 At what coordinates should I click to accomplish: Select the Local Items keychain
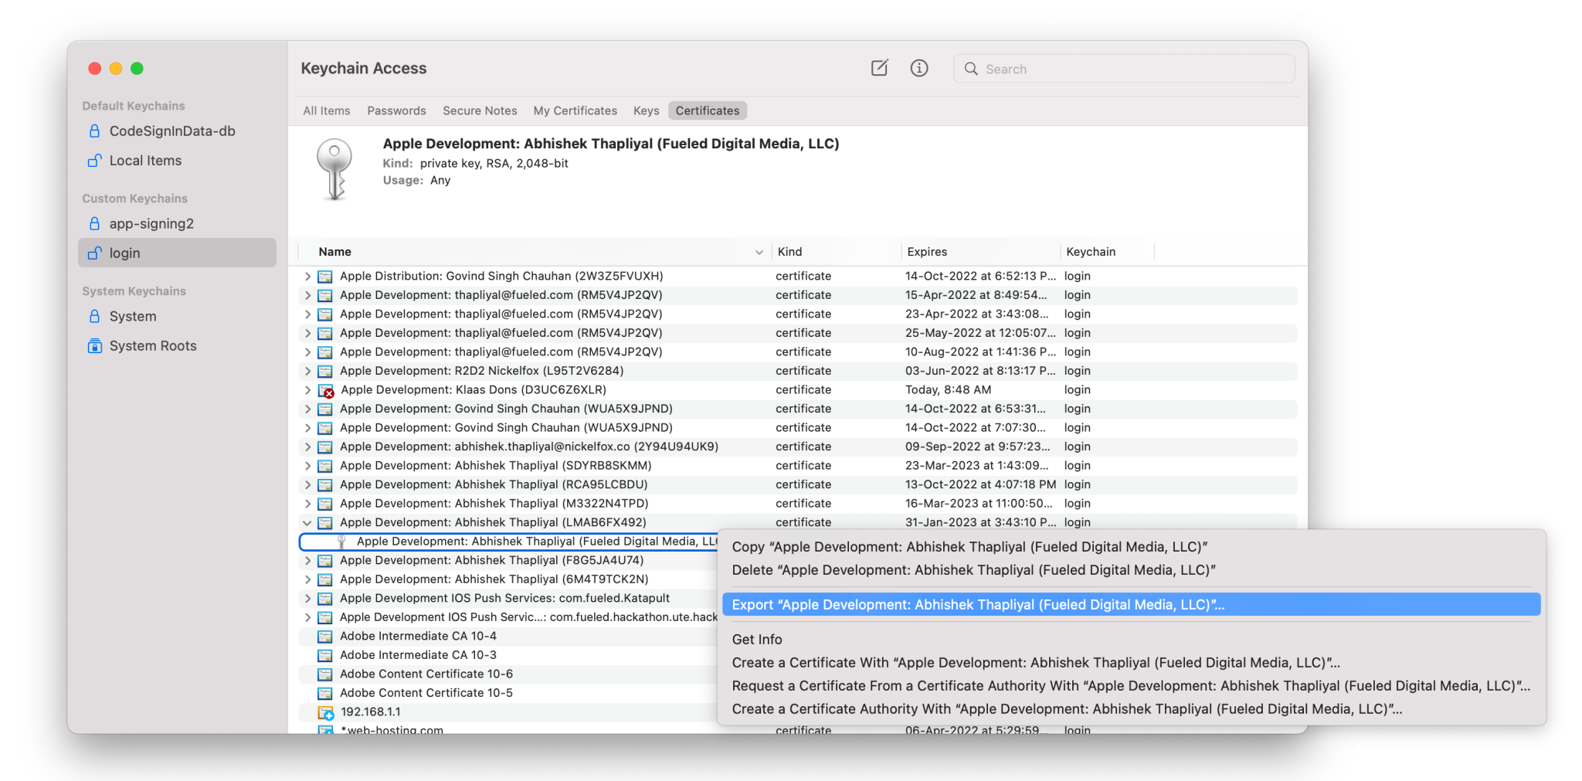pos(177,160)
